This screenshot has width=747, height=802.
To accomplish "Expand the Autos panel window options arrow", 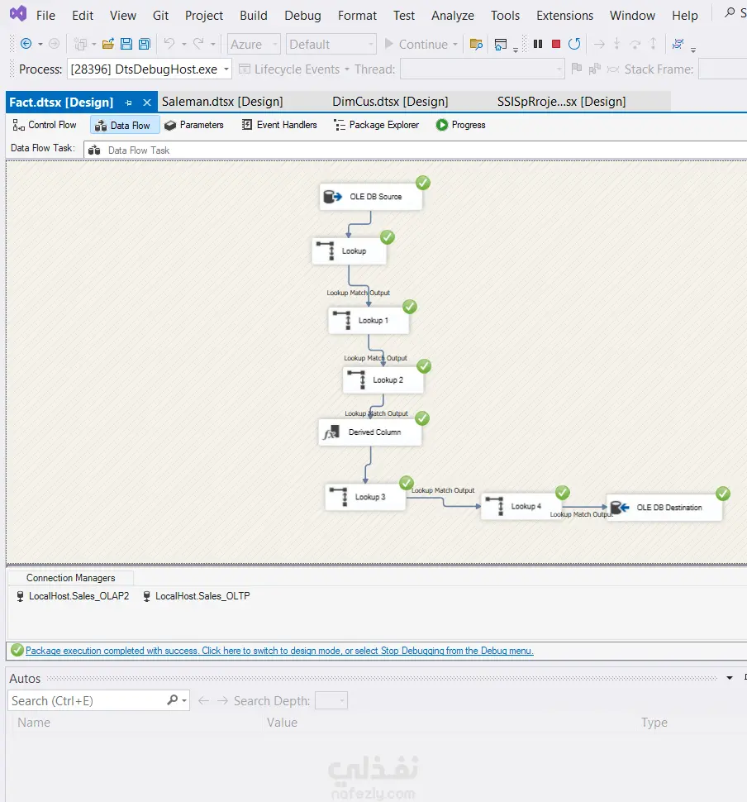I will point(730,678).
